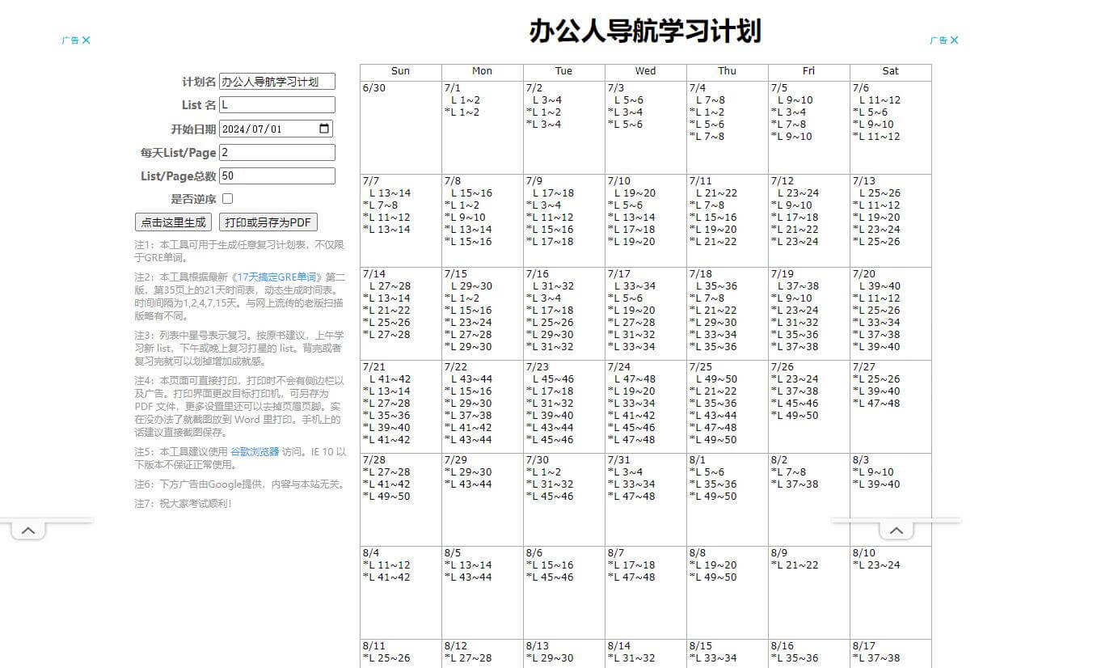Click the Sun column header
This screenshot has height=668, width=1097.
[x=399, y=71]
